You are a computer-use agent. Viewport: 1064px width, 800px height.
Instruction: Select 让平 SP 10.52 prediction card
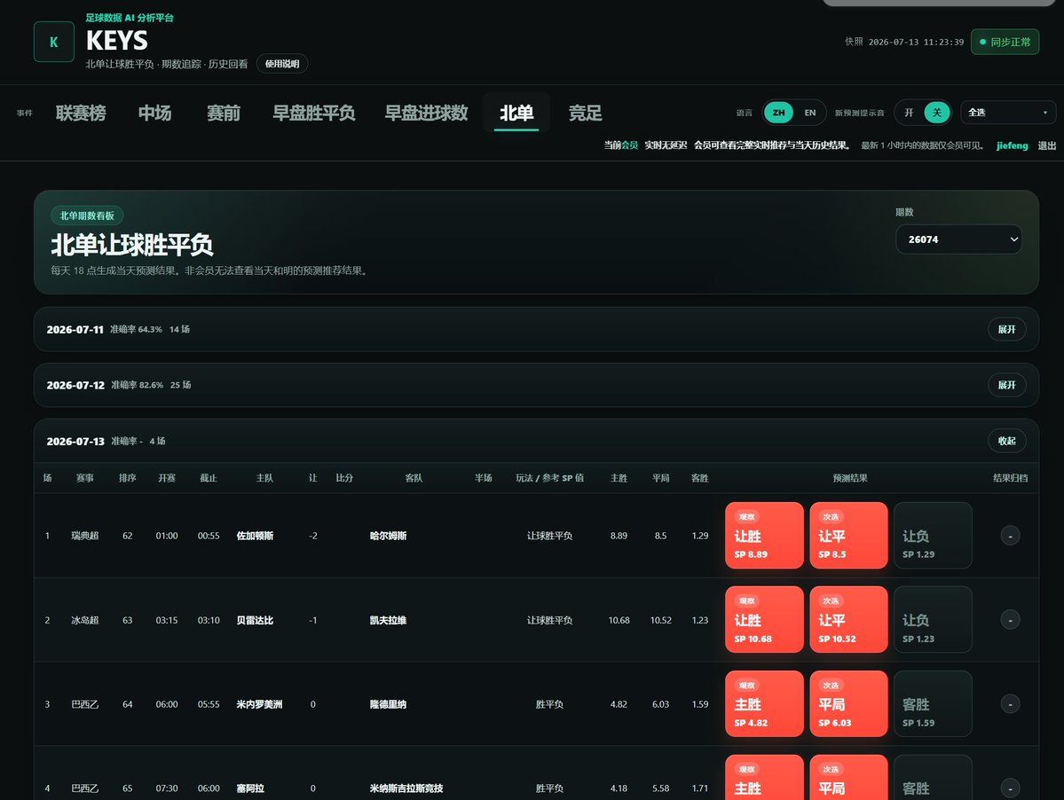pyautogui.click(x=848, y=620)
